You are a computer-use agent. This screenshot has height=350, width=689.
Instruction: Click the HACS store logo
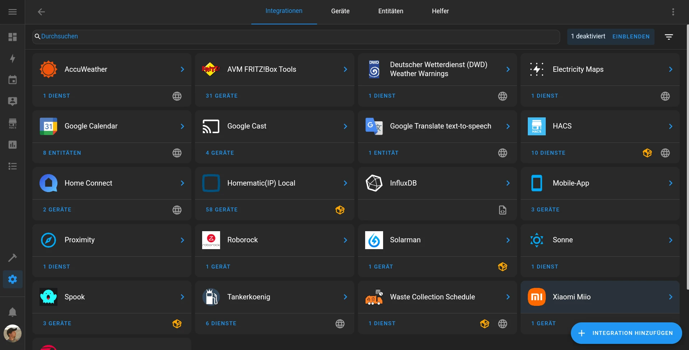pos(537,126)
